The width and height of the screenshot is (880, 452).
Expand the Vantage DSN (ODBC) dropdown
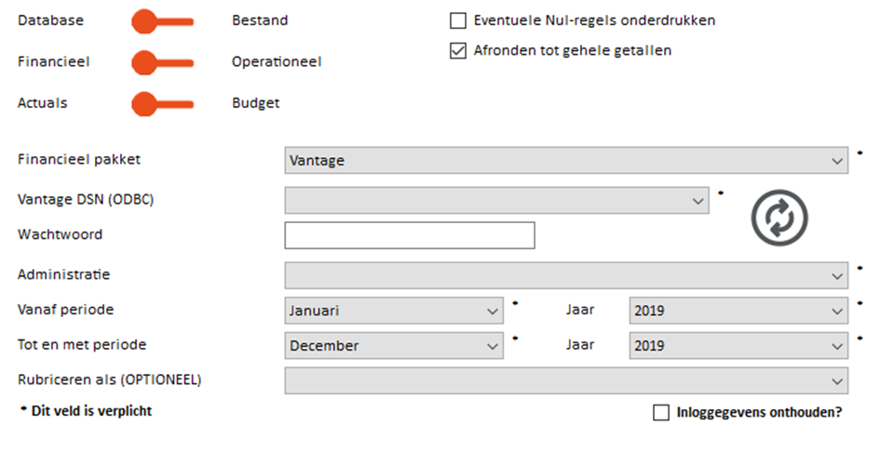click(x=496, y=200)
